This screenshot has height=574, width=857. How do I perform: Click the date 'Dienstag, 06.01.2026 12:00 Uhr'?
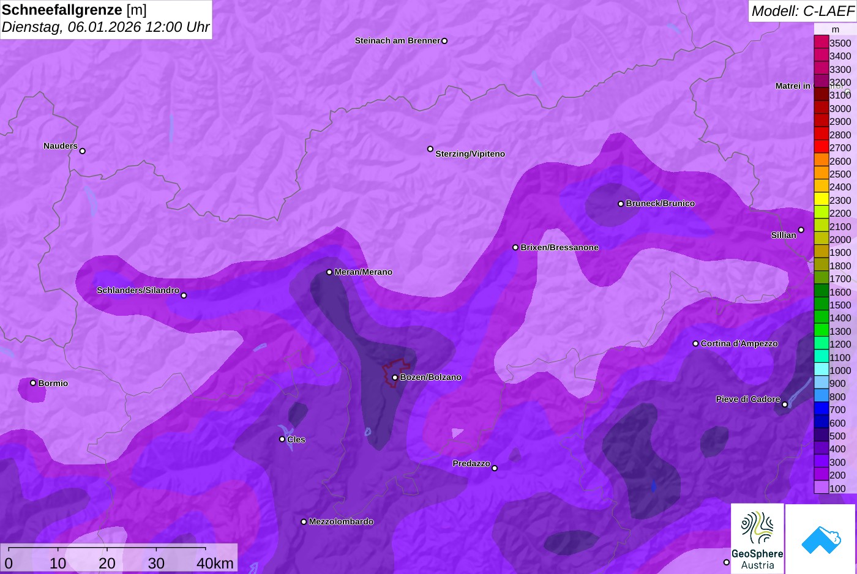[x=105, y=28]
